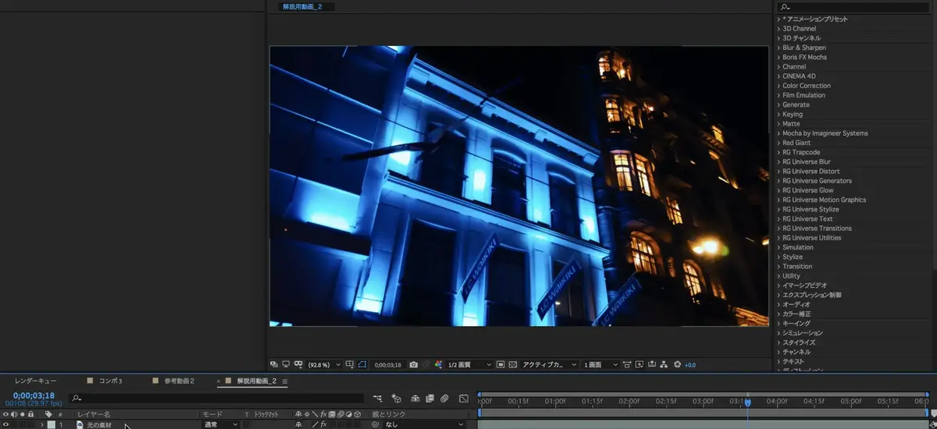Take a snapshot with the camera icon
The width and height of the screenshot is (937, 429).
pyautogui.click(x=413, y=365)
